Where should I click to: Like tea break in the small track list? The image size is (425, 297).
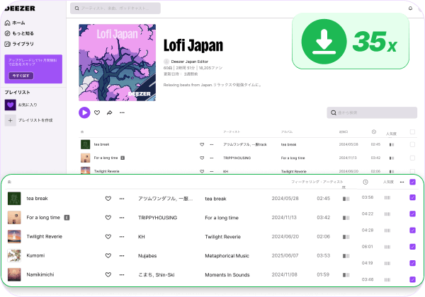point(202,144)
